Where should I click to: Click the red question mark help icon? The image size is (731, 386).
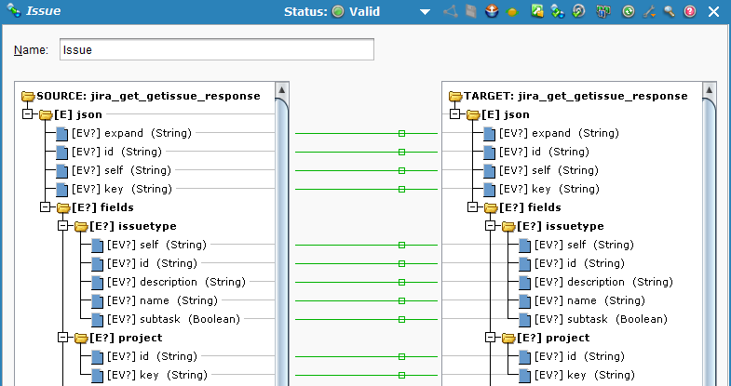click(690, 12)
